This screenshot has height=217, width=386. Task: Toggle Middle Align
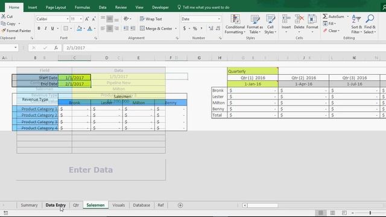click(x=110, y=19)
